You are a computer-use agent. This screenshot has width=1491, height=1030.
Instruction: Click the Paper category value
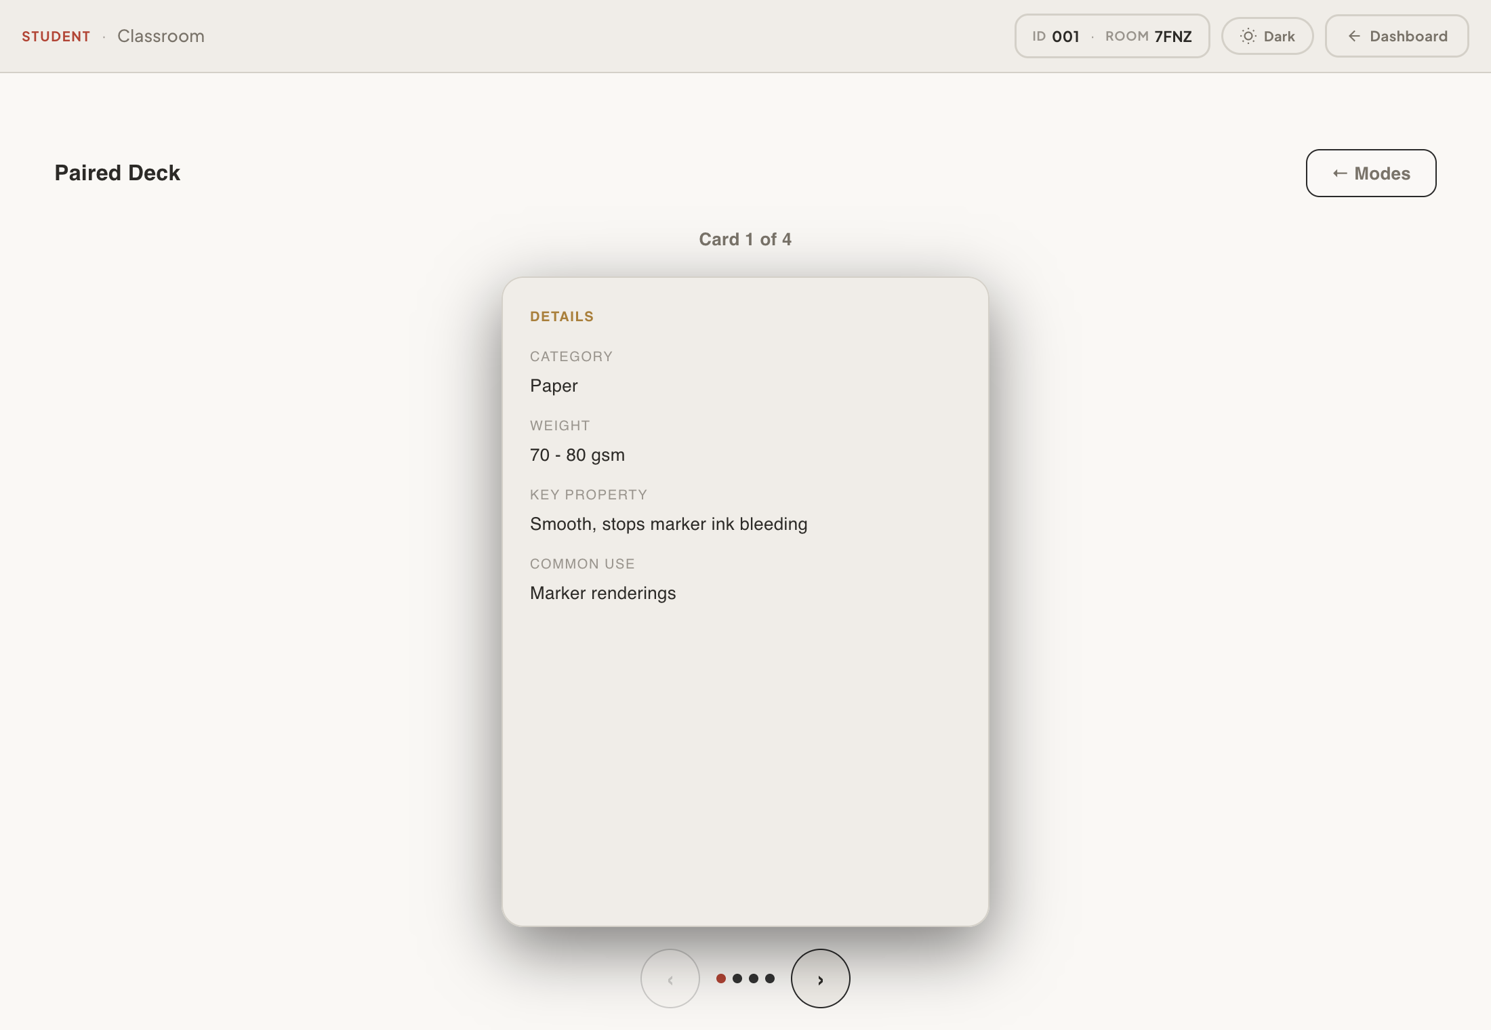554,386
